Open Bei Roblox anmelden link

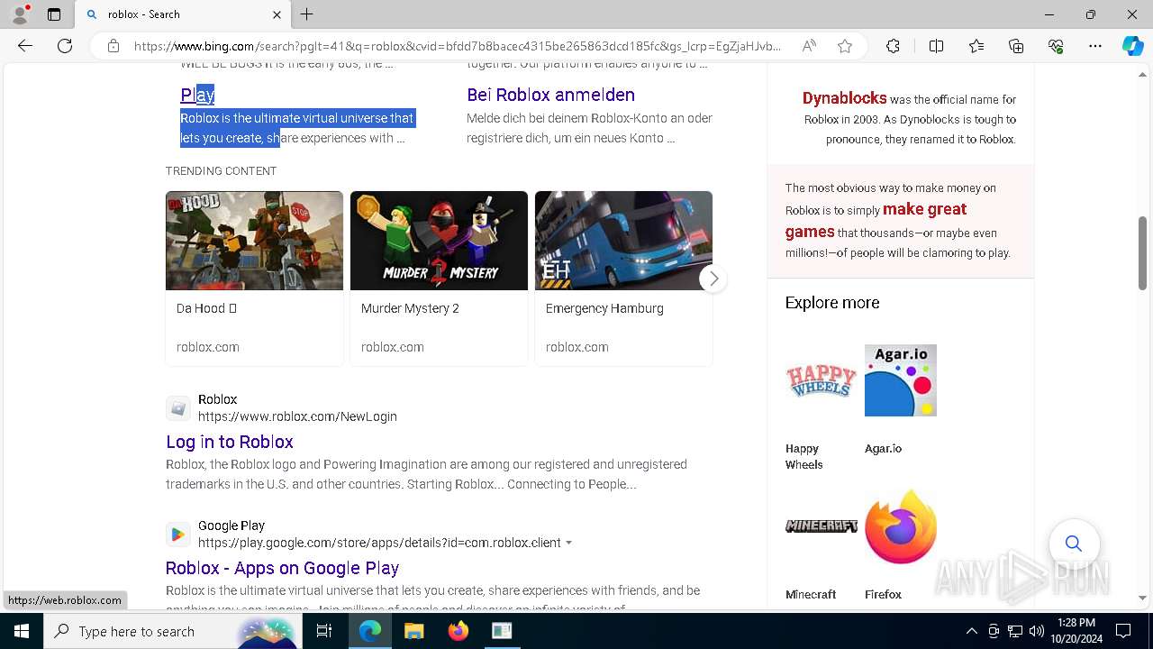(x=550, y=95)
